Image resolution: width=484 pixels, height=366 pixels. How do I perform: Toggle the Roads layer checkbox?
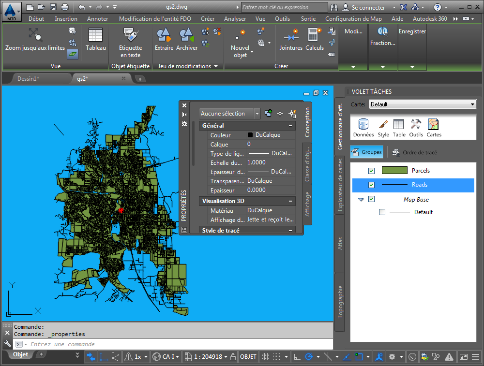click(372, 185)
